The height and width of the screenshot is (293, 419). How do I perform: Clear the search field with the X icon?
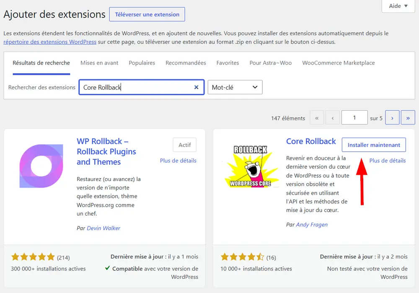pos(196,87)
